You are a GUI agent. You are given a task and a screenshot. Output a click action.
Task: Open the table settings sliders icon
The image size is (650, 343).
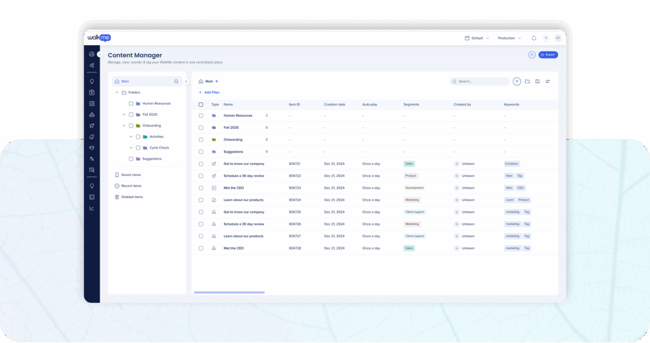(548, 81)
